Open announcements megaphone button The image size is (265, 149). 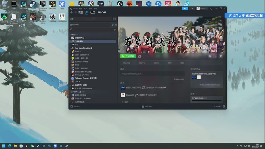(x=185, y=9)
